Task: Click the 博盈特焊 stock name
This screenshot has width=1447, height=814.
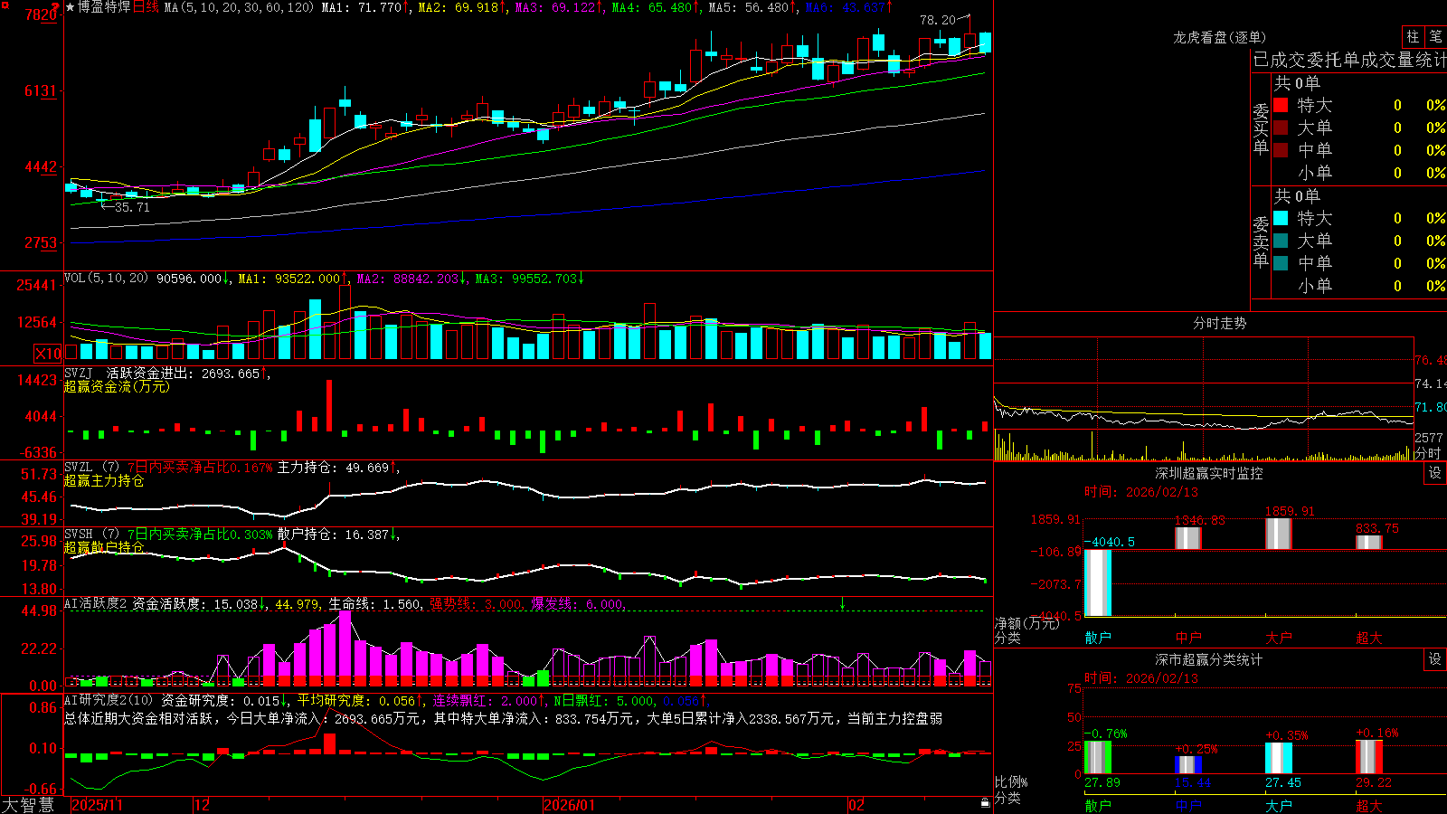Action: tap(104, 7)
